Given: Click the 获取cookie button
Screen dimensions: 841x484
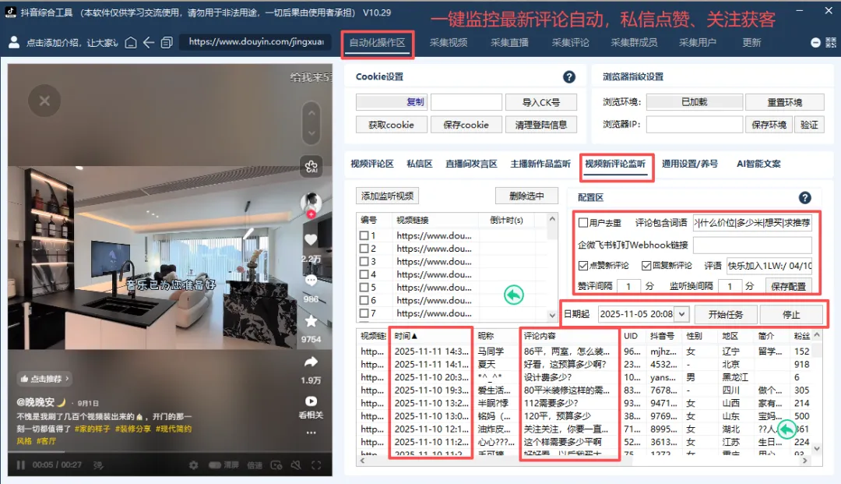Looking at the screenshot, I should tap(391, 124).
